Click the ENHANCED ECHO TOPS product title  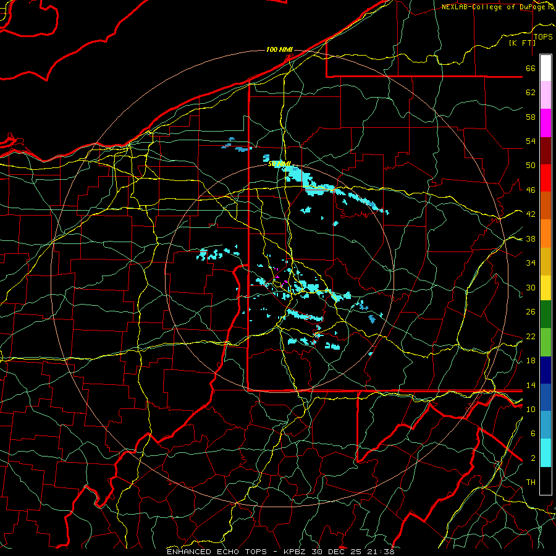pos(216,552)
